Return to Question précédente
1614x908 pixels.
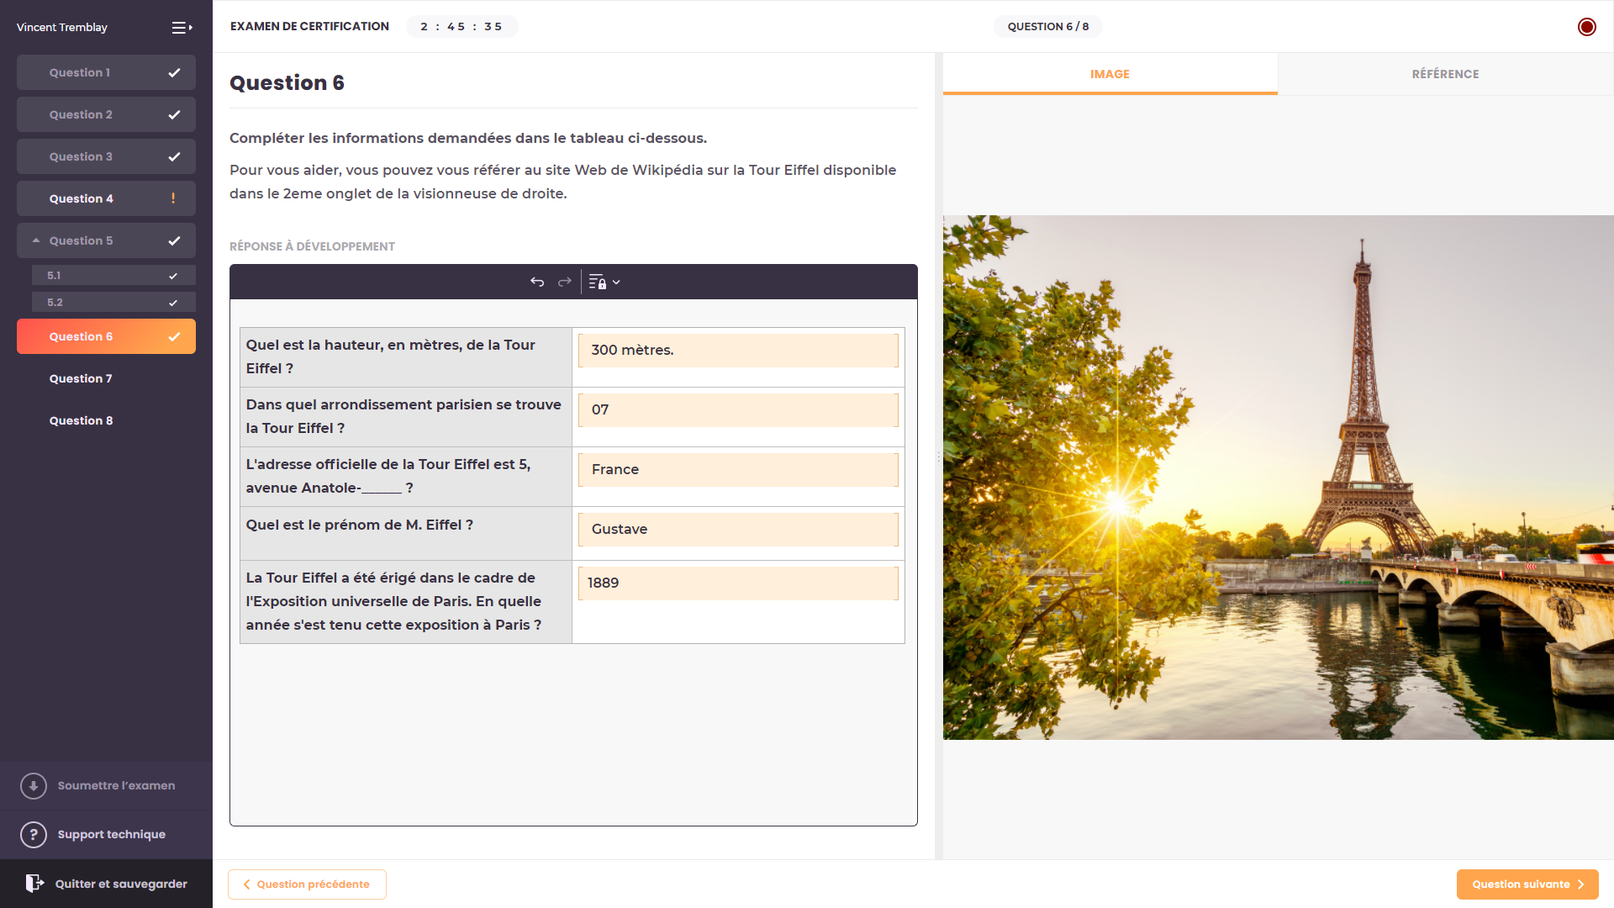tap(307, 884)
